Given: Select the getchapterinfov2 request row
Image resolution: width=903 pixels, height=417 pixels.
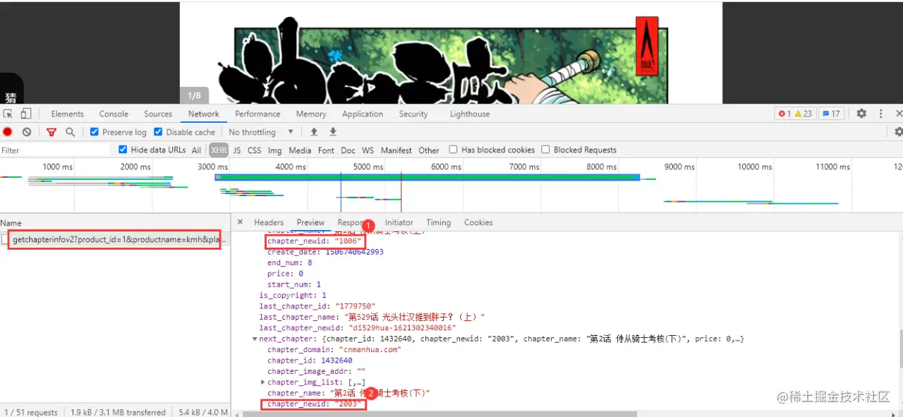Looking at the screenshot, I should pyautogui.click(x=115, y=240).
